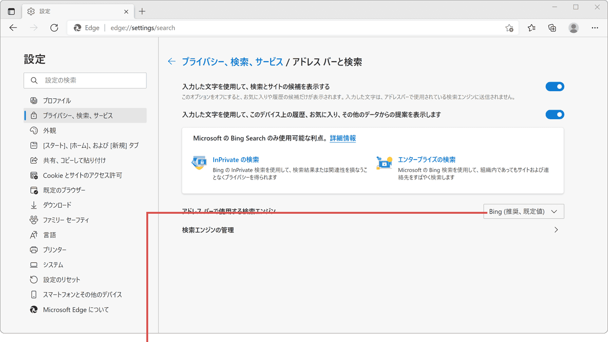Open 共有、コピーして貼り付け settings

[x=85, y=161]
